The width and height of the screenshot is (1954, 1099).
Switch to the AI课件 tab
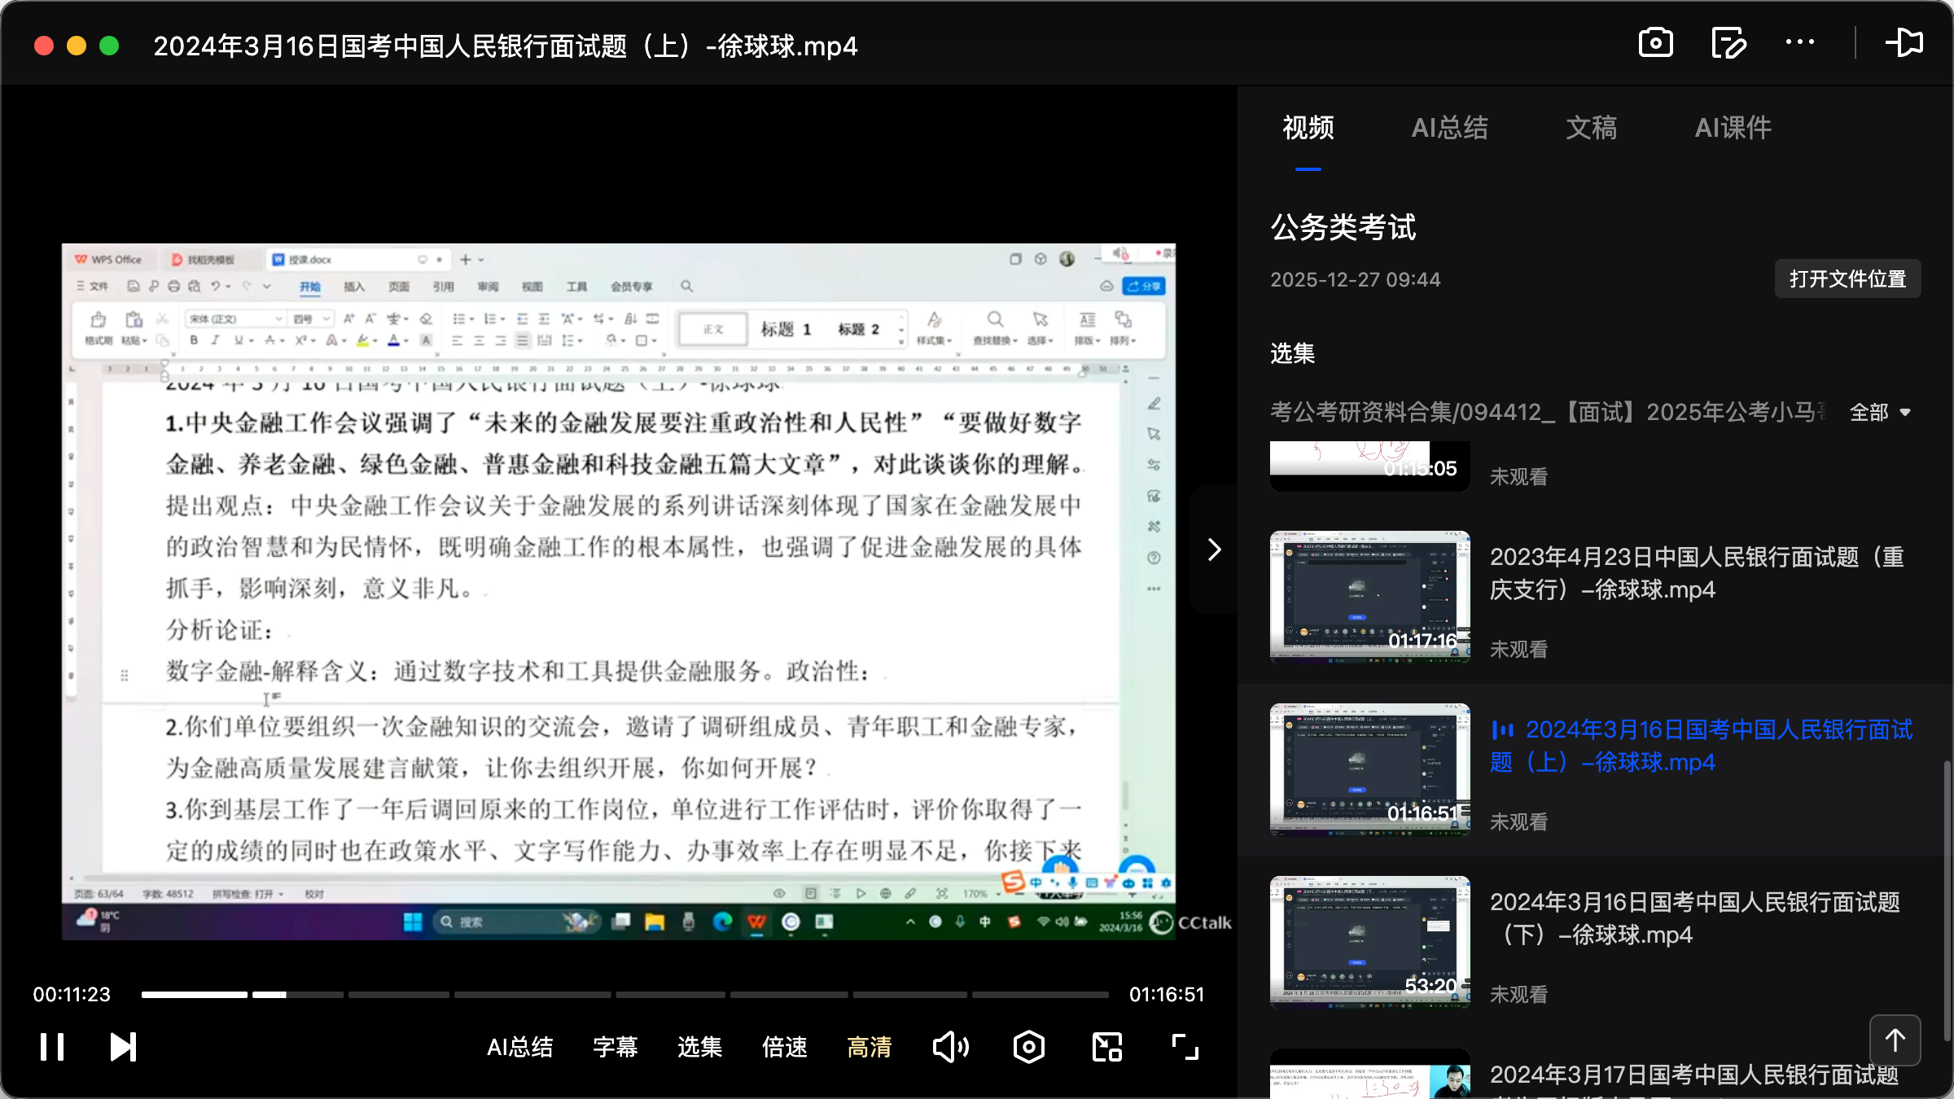pyautogui.click(x=1733, y=128)
